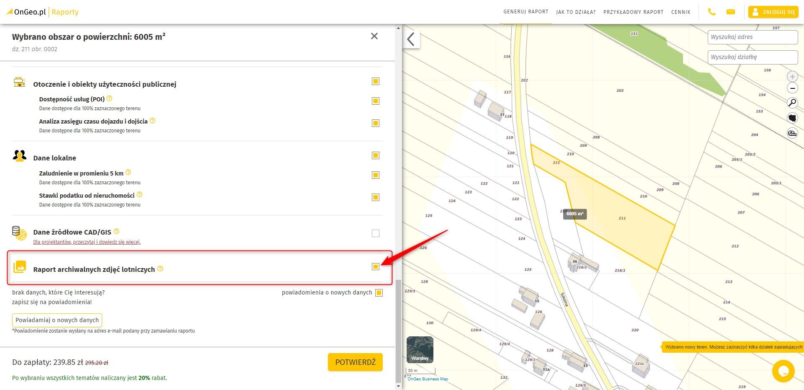Select the measuring tape tool
The height and width of the screenshot is (390, 804).
coord(792,133)
